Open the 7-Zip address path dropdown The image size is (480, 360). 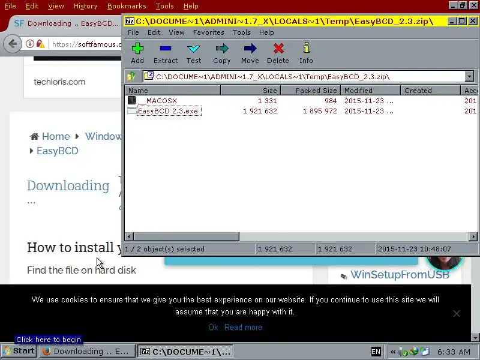coord(469,76)
